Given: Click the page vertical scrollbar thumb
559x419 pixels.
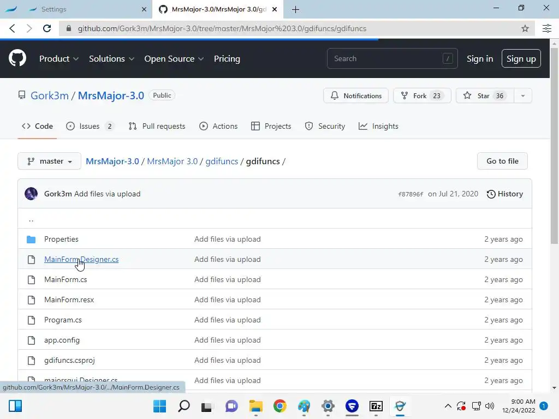Looking at the screenshot, I should pyautogui.click(x=554, y=146).
